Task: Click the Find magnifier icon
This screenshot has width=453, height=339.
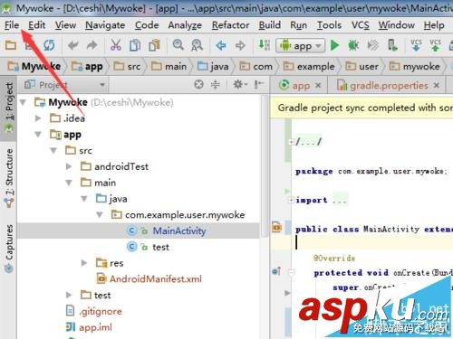Action: pyautogui.click(x=178, y=45)
